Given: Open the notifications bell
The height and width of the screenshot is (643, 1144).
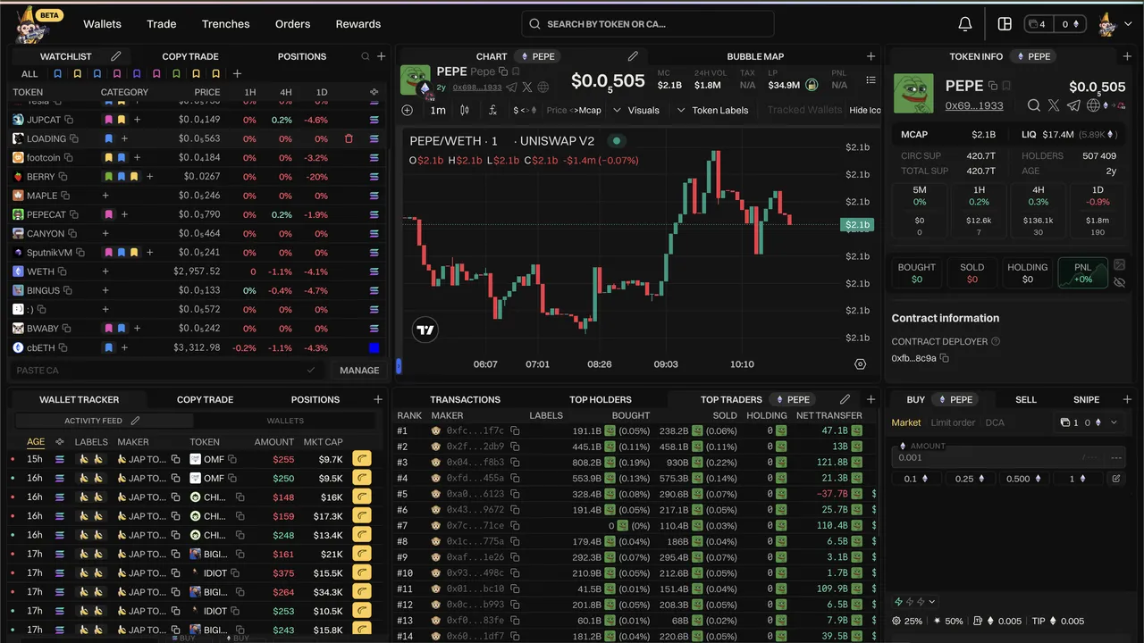Looking at the screenshot, I should click(x=965, y=24).
